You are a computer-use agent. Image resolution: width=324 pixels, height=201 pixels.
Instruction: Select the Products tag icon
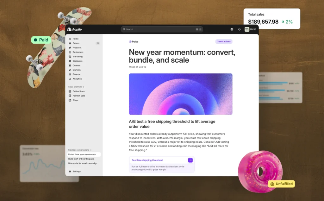click(x=70, y=48)
